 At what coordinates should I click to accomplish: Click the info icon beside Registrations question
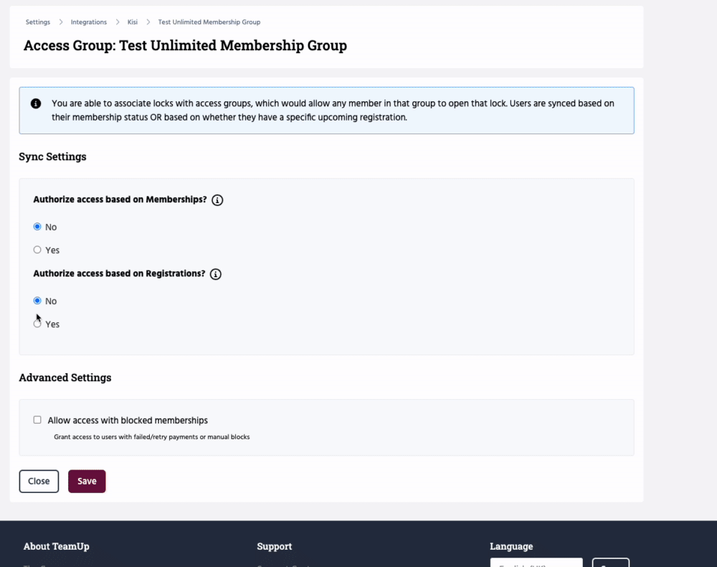click(216, 274)
